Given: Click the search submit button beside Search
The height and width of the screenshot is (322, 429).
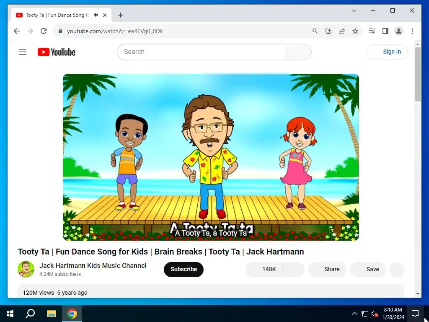Looking at the screenshot, I should pos(298,52).
